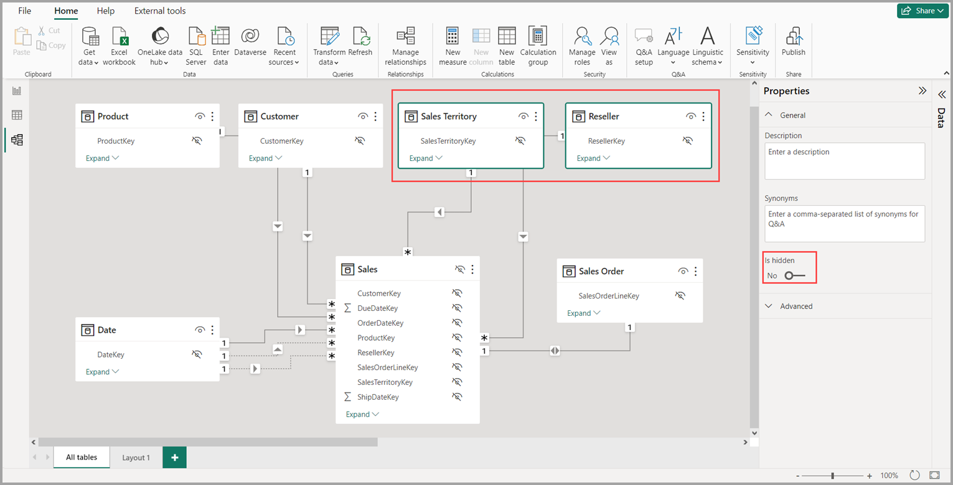
Task: Toggle the Is hidden switch in Properties
Action: pos(790,275)
